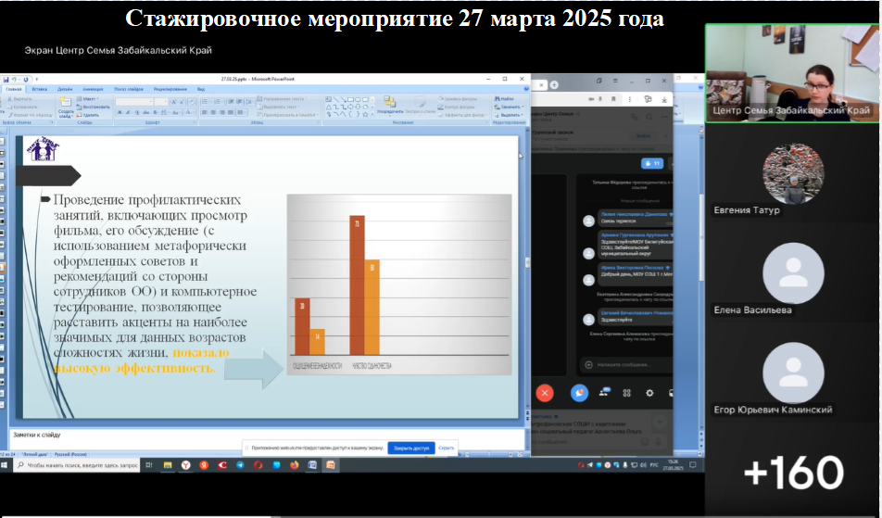The image size is (882, 518).
Task: Click the emoji attach icon in message box
Action: coord(587,364)
